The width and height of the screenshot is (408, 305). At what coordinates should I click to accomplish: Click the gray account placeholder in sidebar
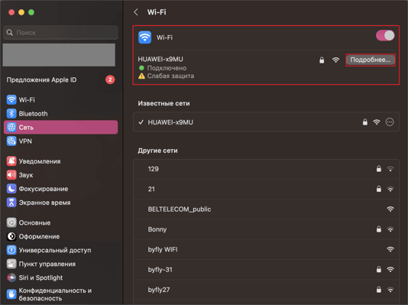click(x=59, y=54)
